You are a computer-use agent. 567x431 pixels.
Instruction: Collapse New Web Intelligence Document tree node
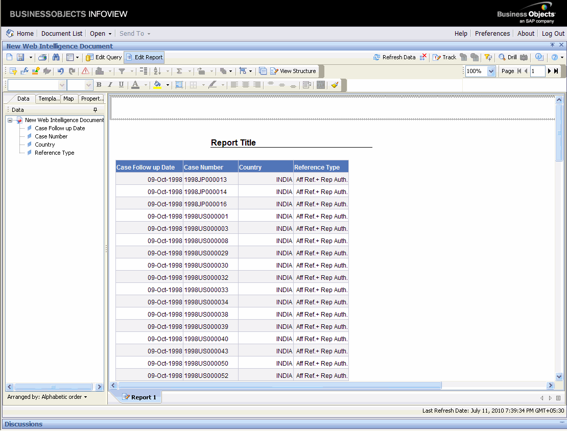point(10,120)
